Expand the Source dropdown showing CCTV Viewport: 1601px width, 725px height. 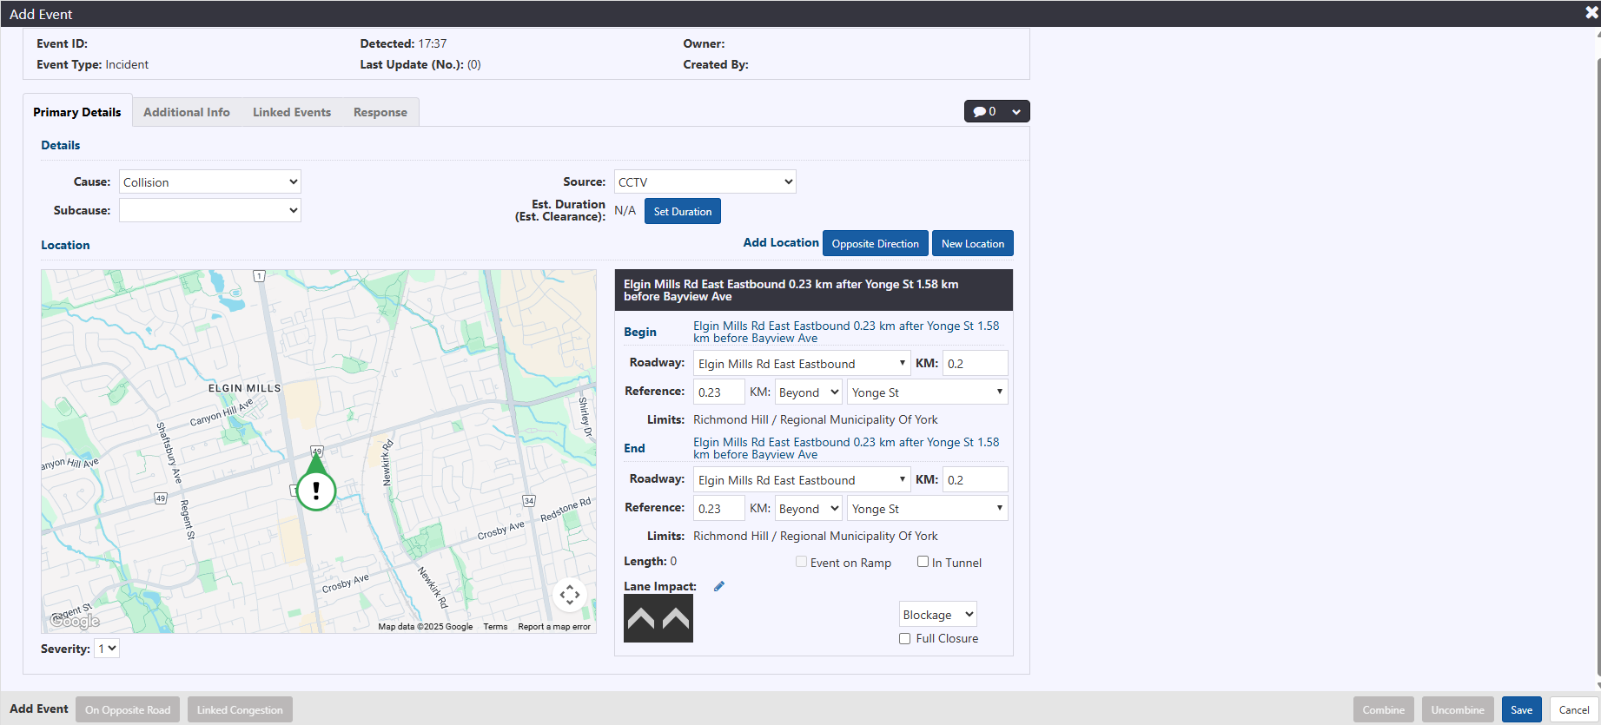tap(705, 182)
